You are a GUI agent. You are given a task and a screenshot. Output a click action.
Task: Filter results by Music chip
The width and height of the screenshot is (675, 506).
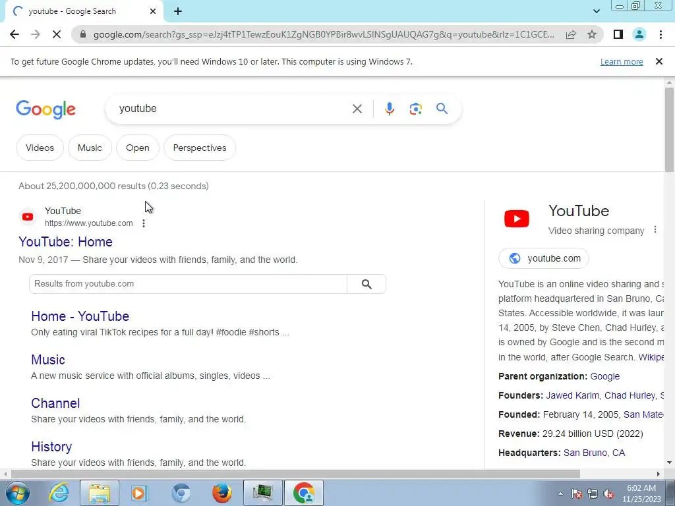click(90, 148)
